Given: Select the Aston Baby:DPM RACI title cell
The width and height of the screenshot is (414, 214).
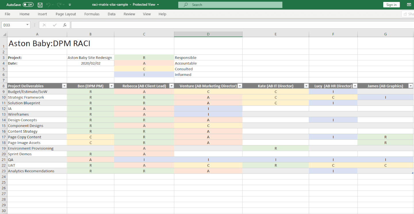Looking at the screenshot, I should click(x=37, y=43).
